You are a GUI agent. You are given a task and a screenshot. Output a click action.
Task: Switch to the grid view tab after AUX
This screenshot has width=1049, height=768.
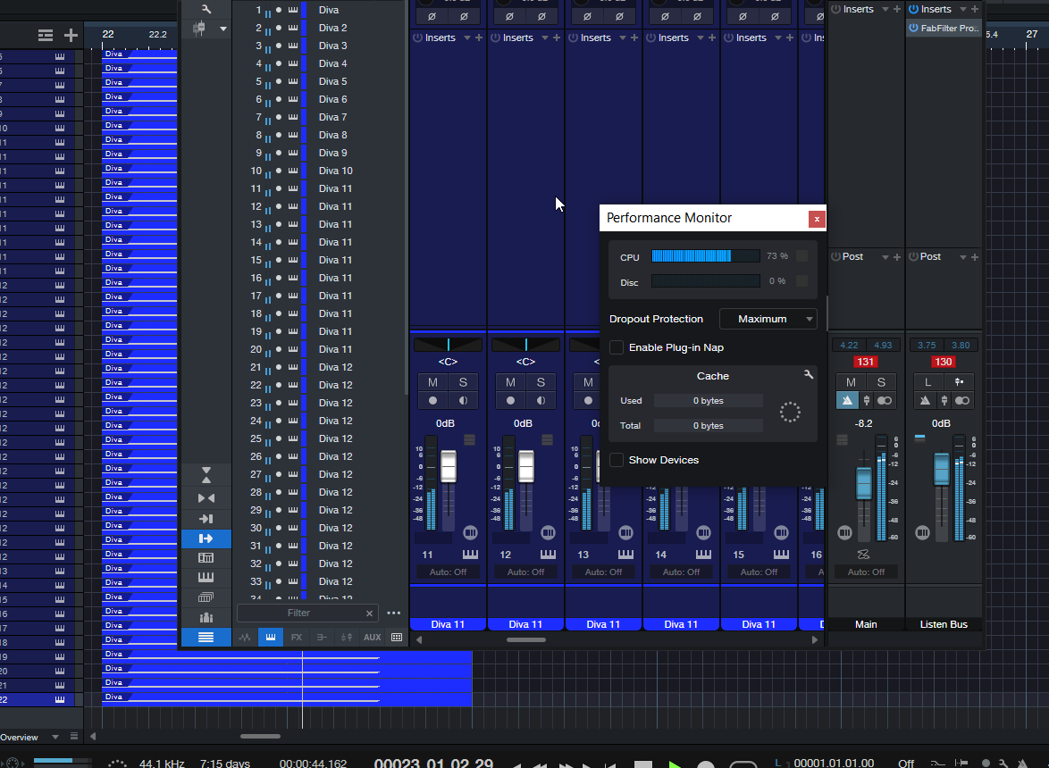click(397, 638)
